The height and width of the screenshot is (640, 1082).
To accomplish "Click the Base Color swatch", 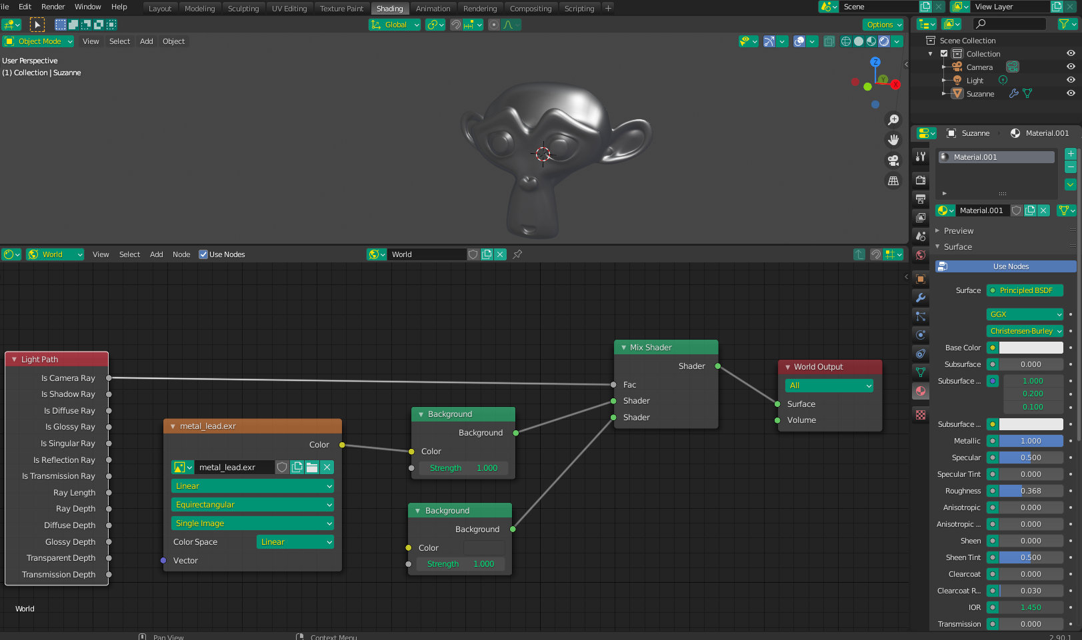I will pos(1031,348).
